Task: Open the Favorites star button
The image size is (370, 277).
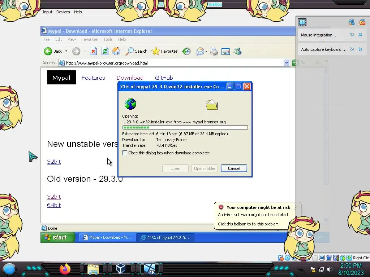Action: click(x=164, y=51)
